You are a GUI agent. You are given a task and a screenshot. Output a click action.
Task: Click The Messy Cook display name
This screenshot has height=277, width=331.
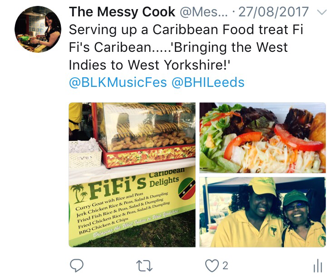tap(122, 12)
